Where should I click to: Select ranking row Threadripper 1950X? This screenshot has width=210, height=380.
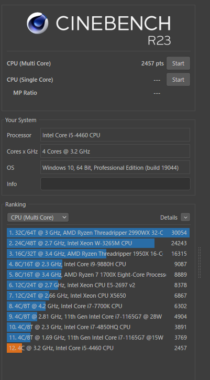click(x=98, y=254)
